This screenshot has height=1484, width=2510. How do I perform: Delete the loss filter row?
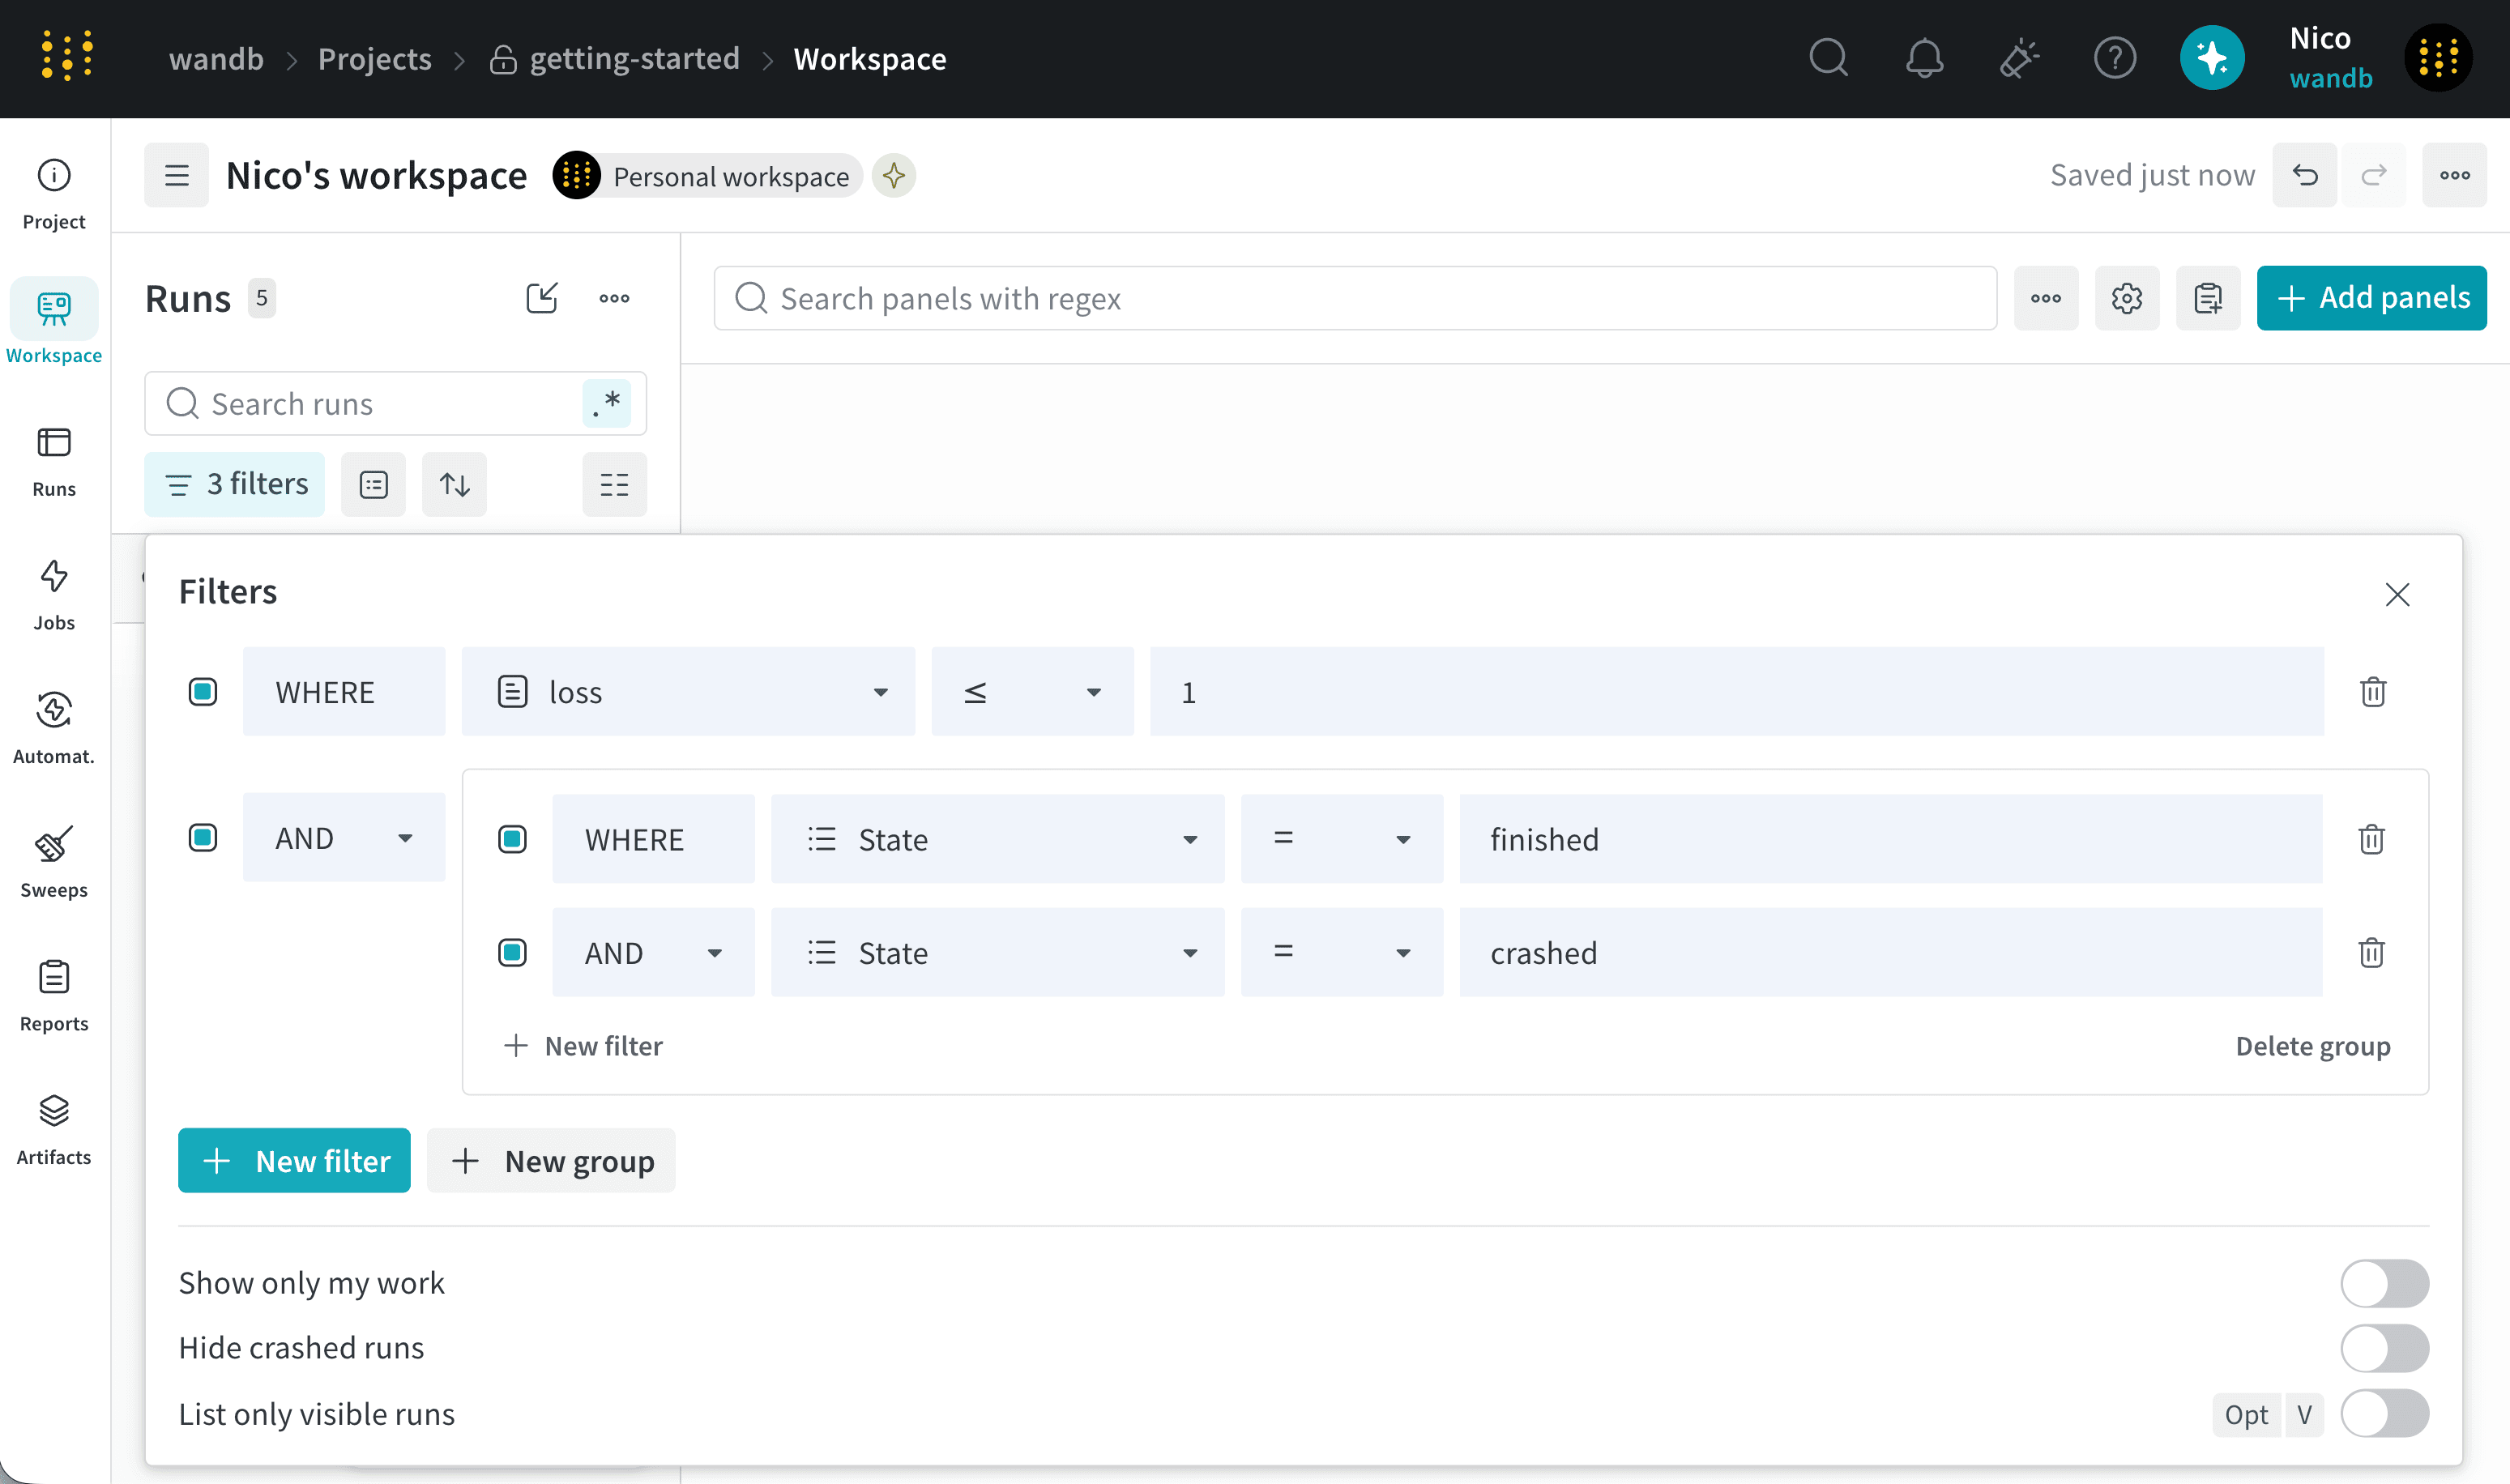(x=2373, y=692)
